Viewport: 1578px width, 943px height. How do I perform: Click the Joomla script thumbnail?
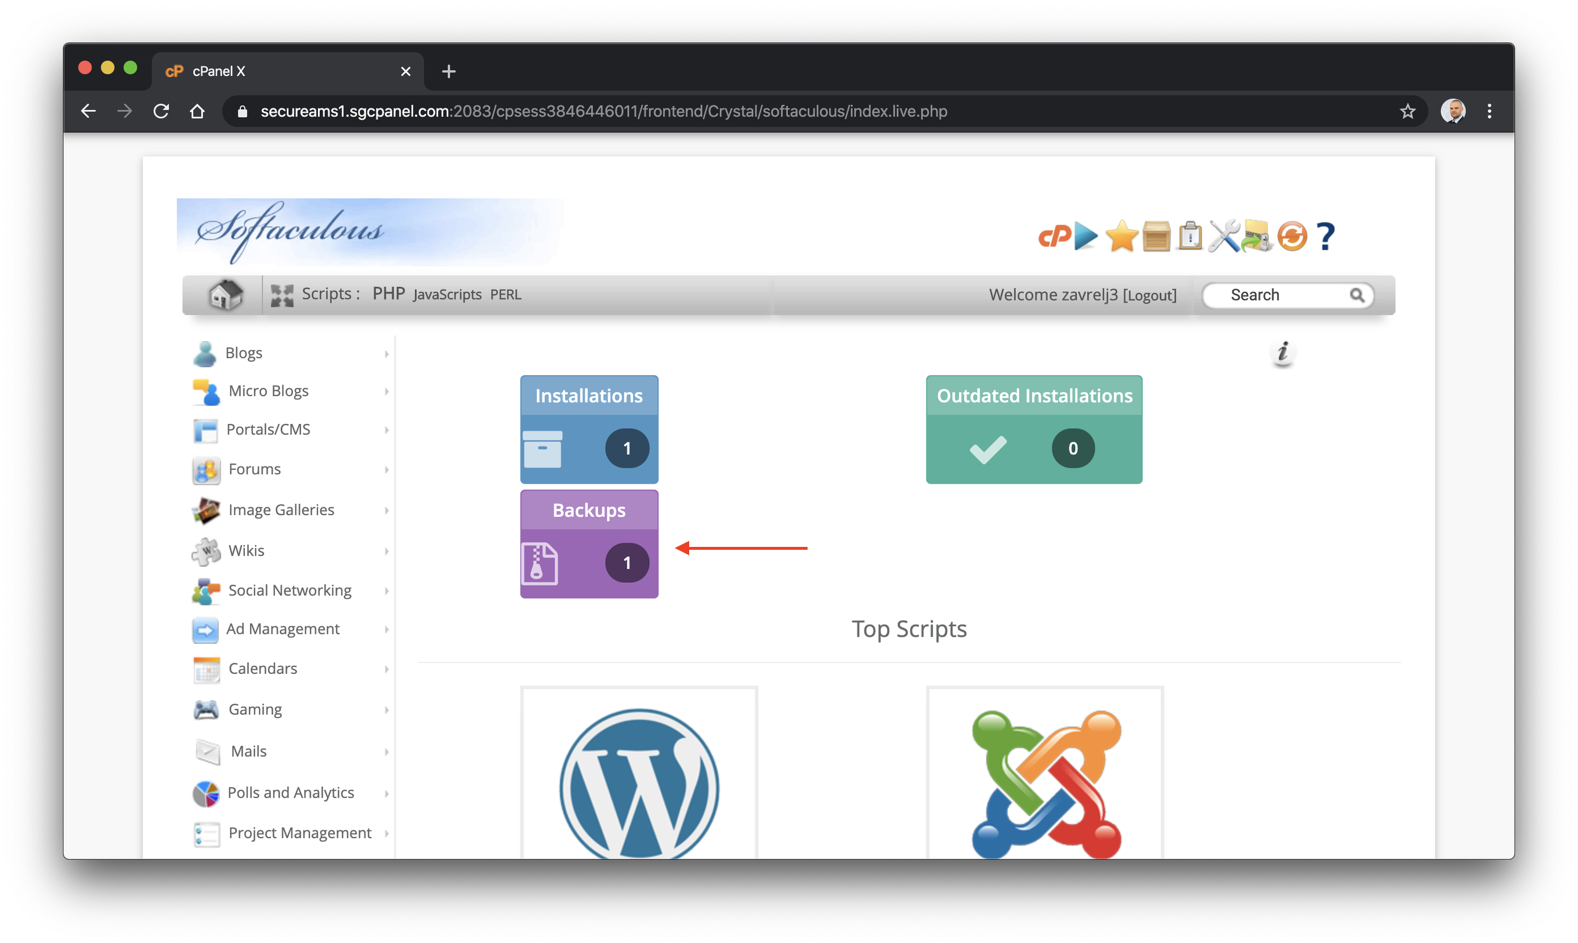coord(1045,773)
